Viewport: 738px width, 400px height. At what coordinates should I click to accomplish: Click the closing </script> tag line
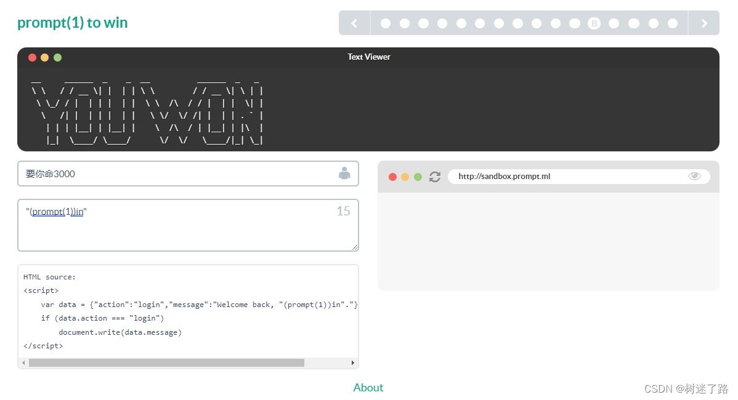click(x=43, y=346)
